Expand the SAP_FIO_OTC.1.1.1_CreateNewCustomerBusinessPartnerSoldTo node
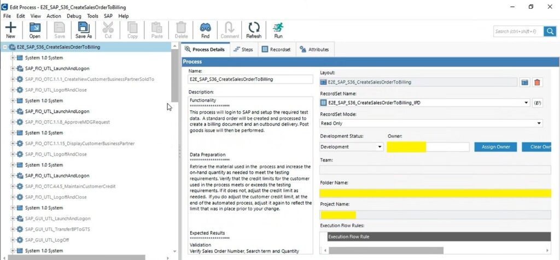The width and height of the screenshot is (560, 260). pyautogui.click(x=13, y=79)
